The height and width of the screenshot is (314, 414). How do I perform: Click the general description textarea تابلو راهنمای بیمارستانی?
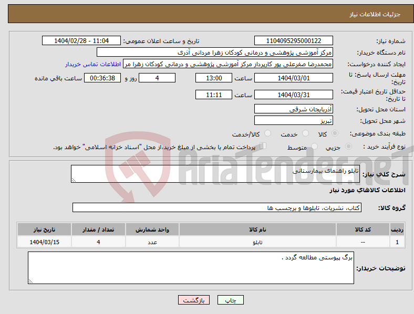[215, 174]
